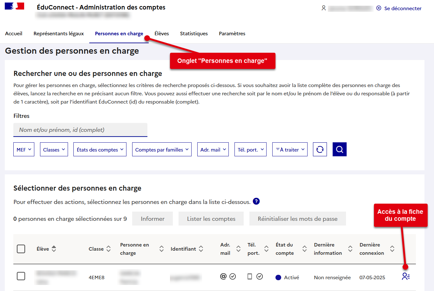
Task: Go to the Paramètres tab
Action: click(232, 33)
